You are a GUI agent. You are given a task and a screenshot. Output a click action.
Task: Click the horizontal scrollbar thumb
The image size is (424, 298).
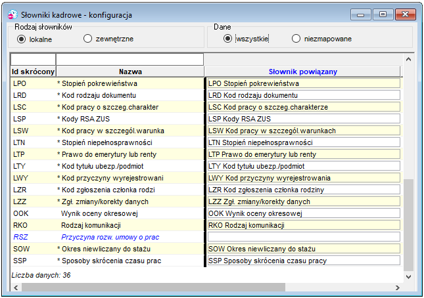tap(153, 287)
